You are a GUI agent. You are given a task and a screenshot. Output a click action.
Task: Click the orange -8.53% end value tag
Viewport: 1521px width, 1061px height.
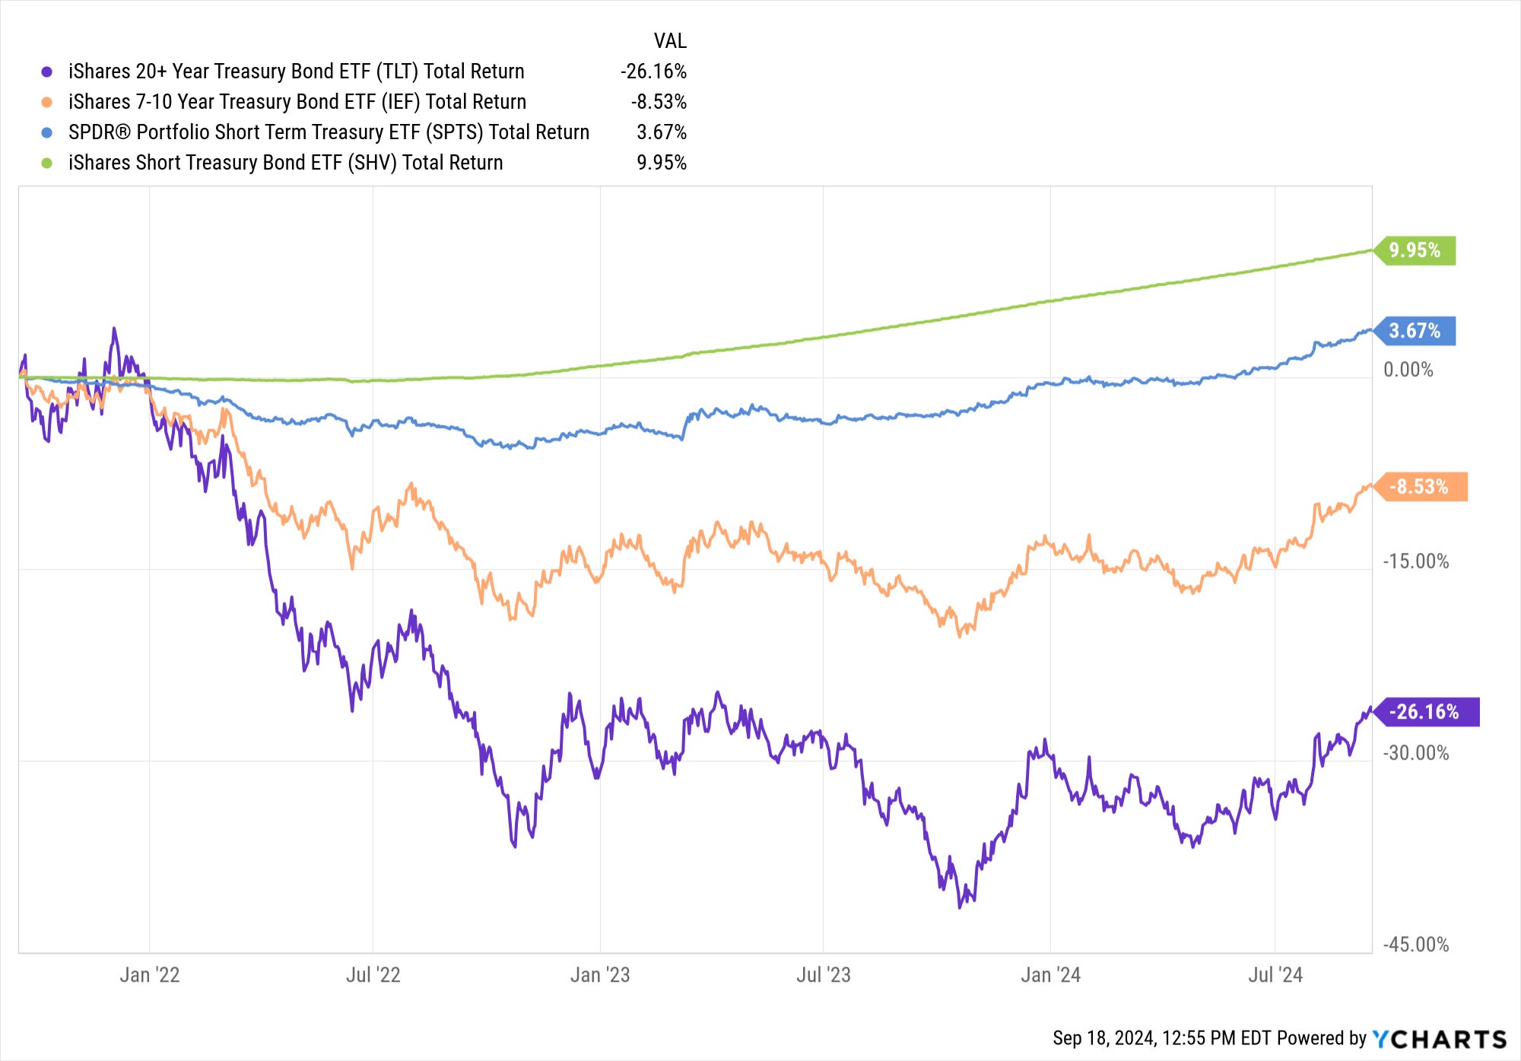pos(1420,487)
